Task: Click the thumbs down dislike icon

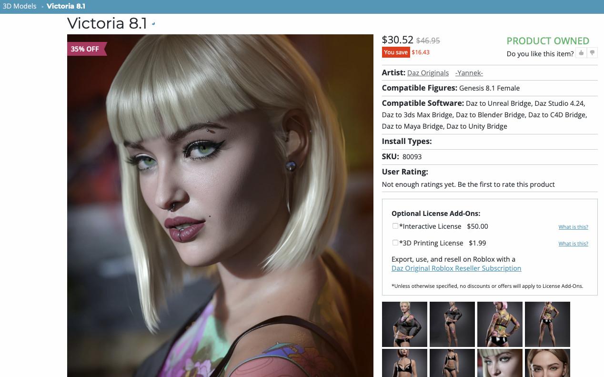Action: click(x=592, y=53)
